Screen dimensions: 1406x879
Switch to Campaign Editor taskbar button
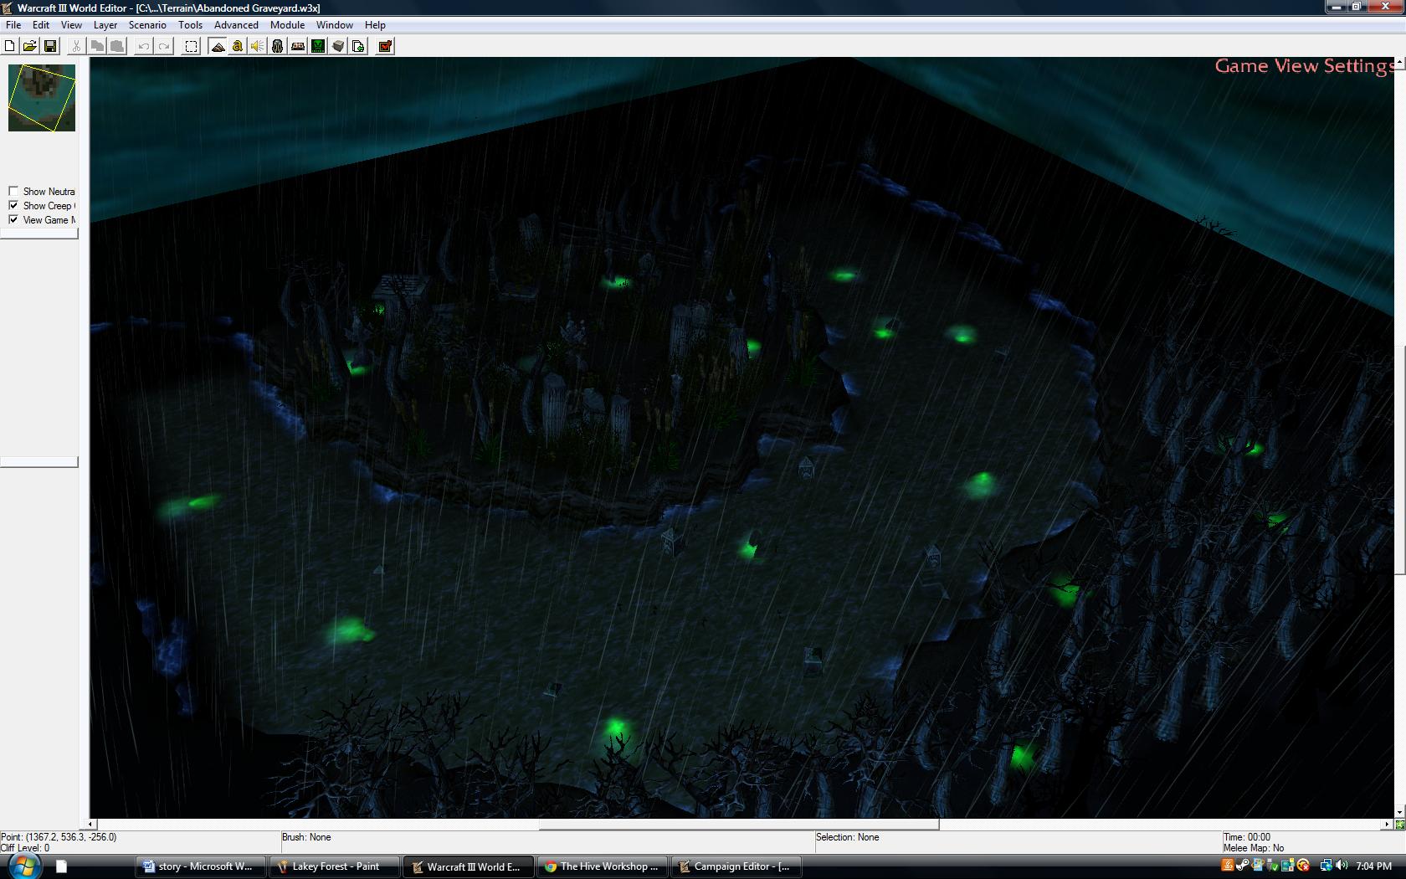(x=736, y=866)
